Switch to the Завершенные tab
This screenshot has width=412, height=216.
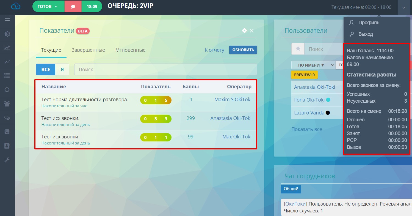pyautogui.click(x=88, y=50)
